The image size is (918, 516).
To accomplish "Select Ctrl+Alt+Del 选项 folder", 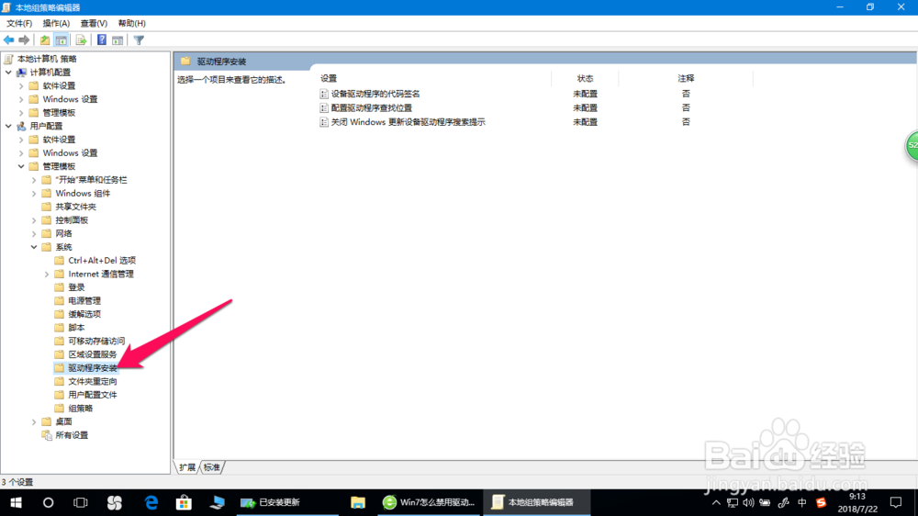I will coord(102,260).
